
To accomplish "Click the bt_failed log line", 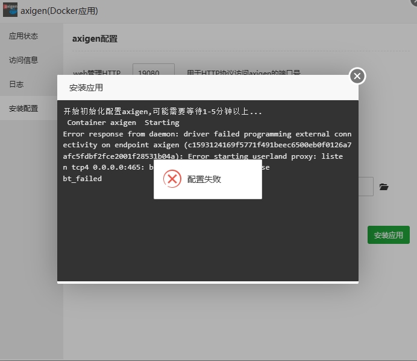I will 83,179.
